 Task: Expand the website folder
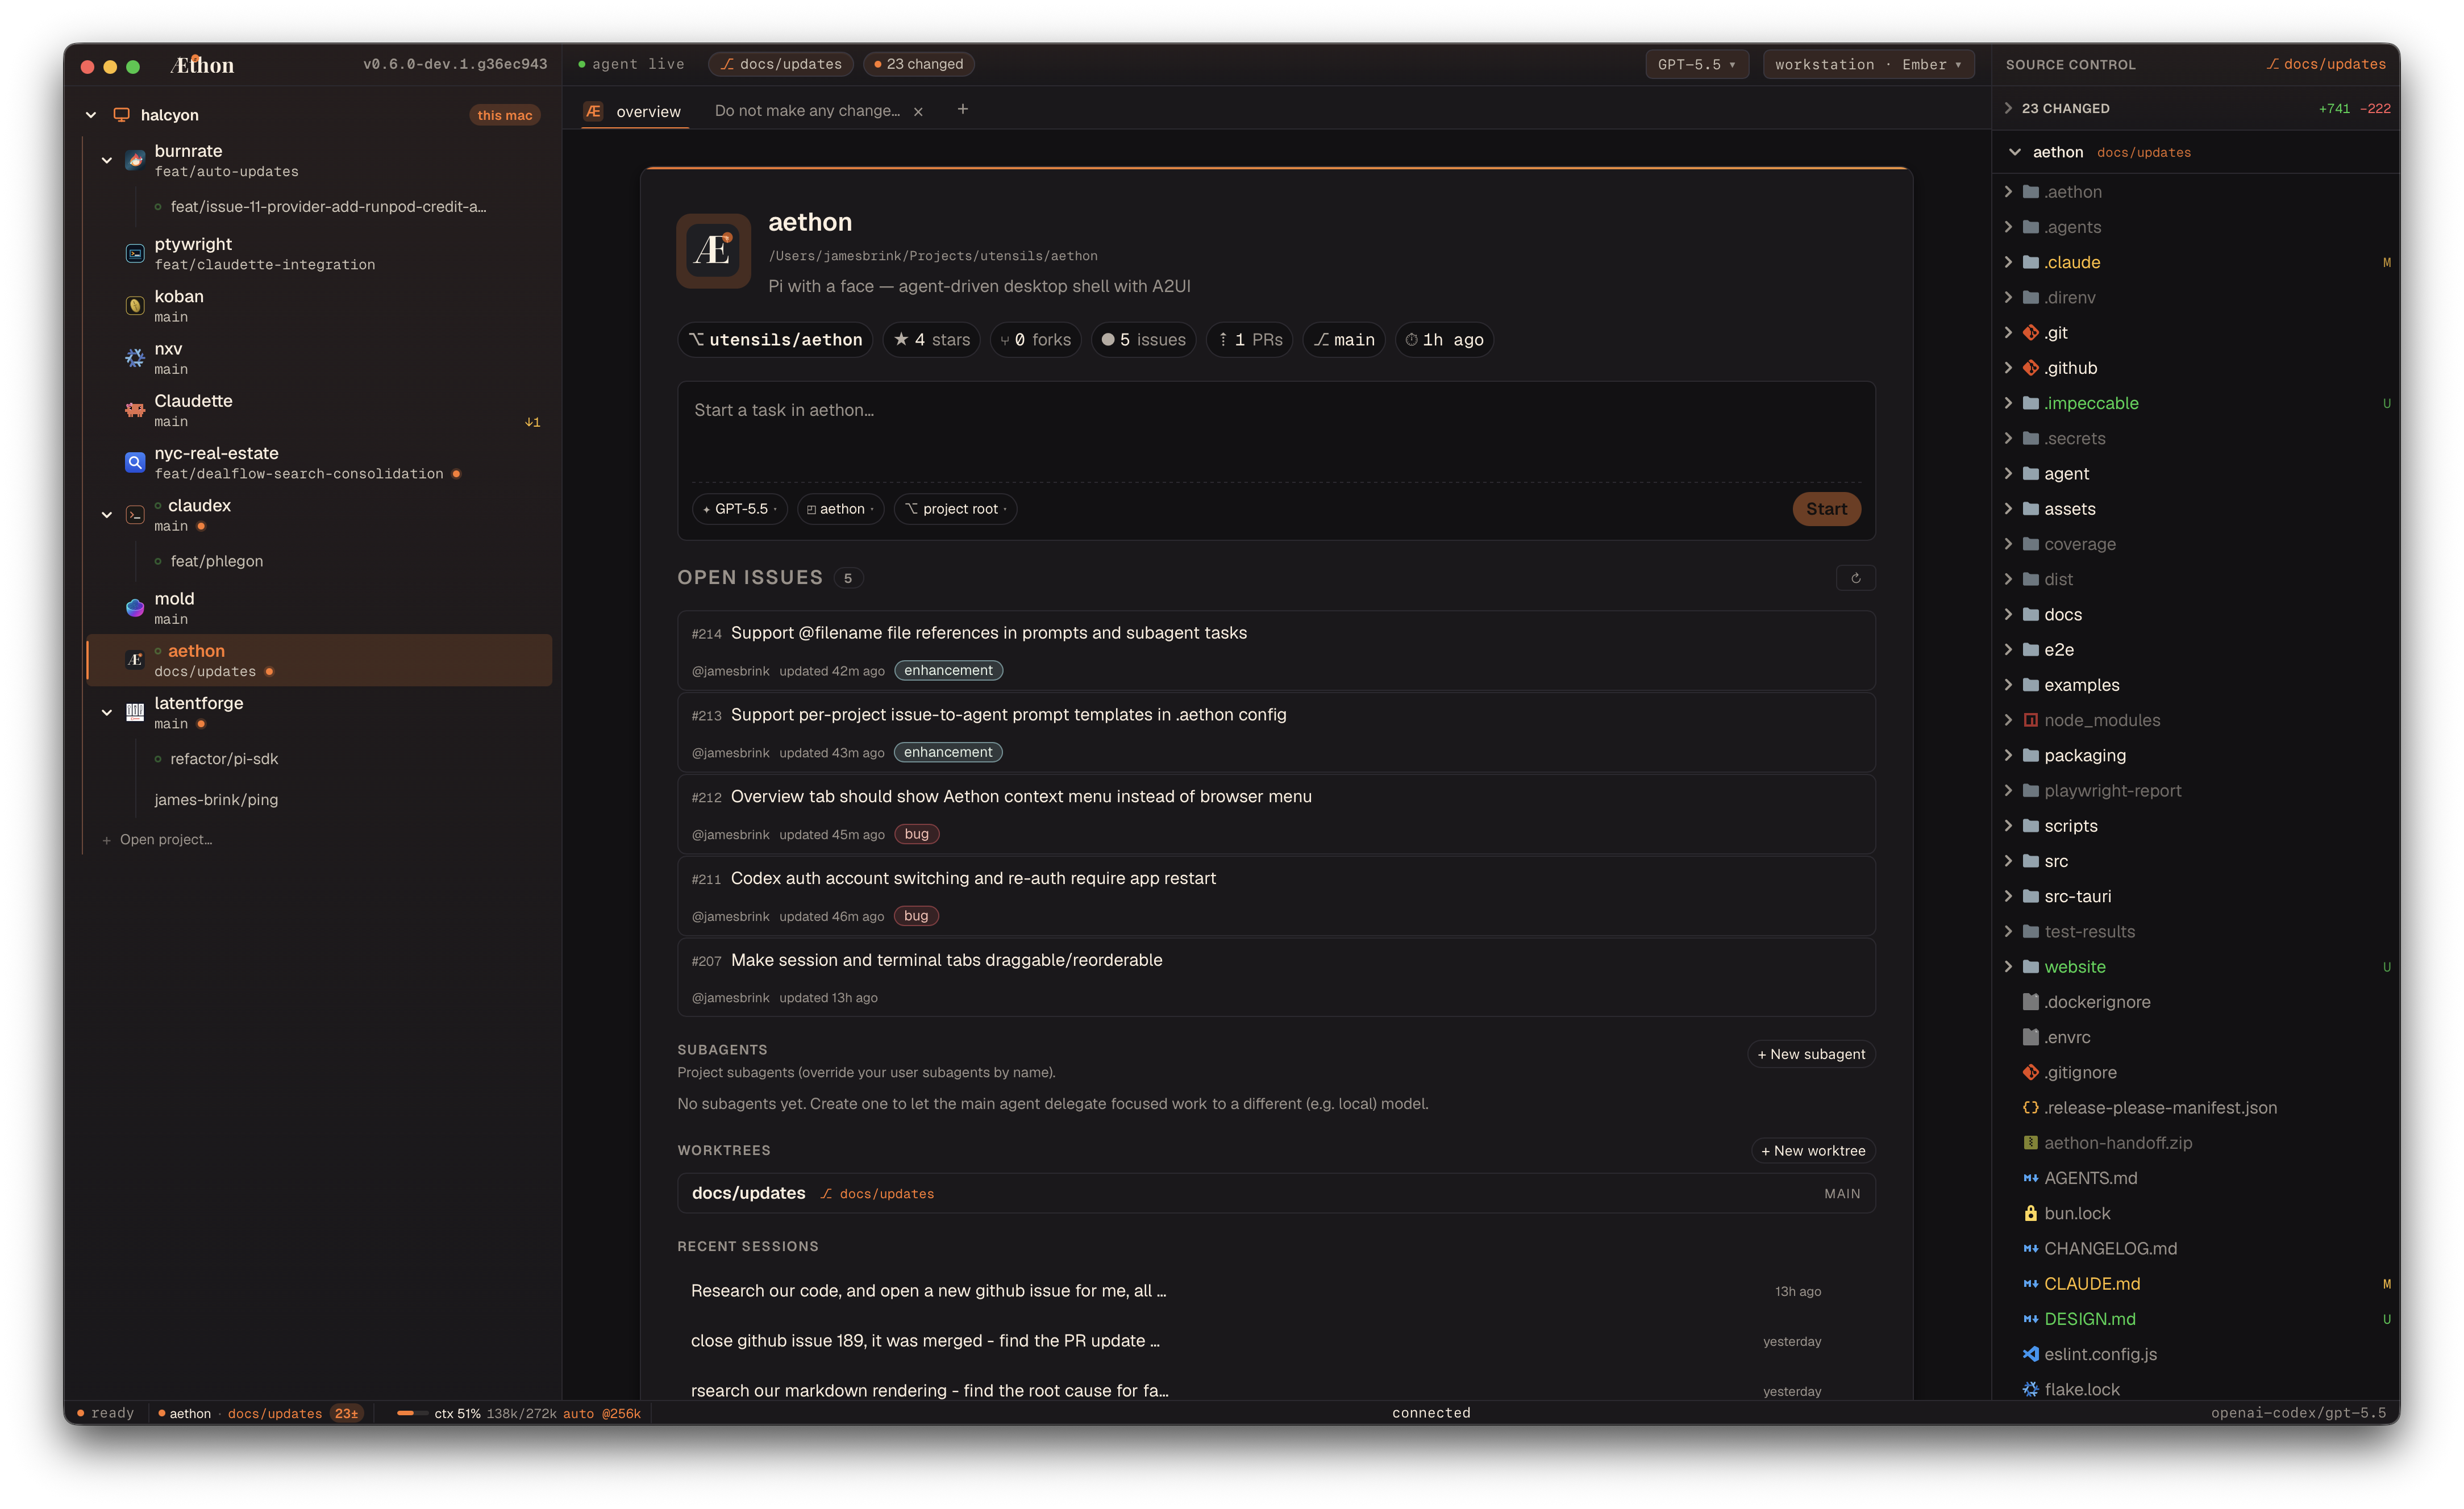(x=2008, y=967)
